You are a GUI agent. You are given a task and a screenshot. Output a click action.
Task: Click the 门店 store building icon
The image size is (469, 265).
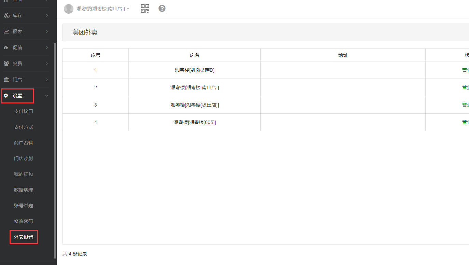coord(6,80)
